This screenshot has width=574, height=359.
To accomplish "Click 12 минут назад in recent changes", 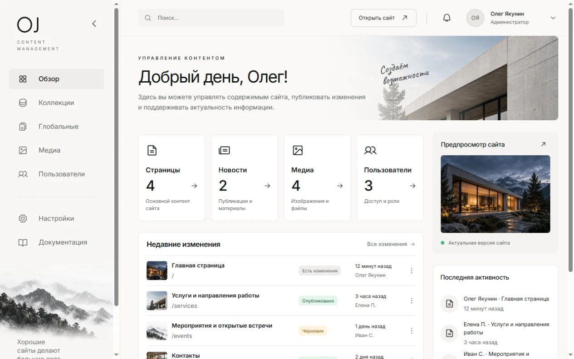I will [373, 266].
